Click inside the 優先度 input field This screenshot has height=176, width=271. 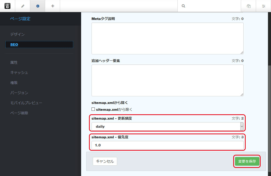click(167, 145)
